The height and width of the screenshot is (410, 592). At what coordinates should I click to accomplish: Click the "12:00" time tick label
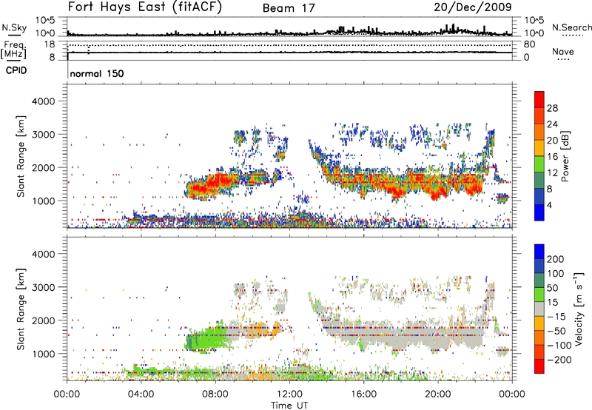pyautogui.click(x=289, y=394)
